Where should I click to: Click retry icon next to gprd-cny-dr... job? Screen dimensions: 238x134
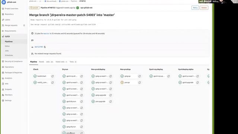point(81,76)
